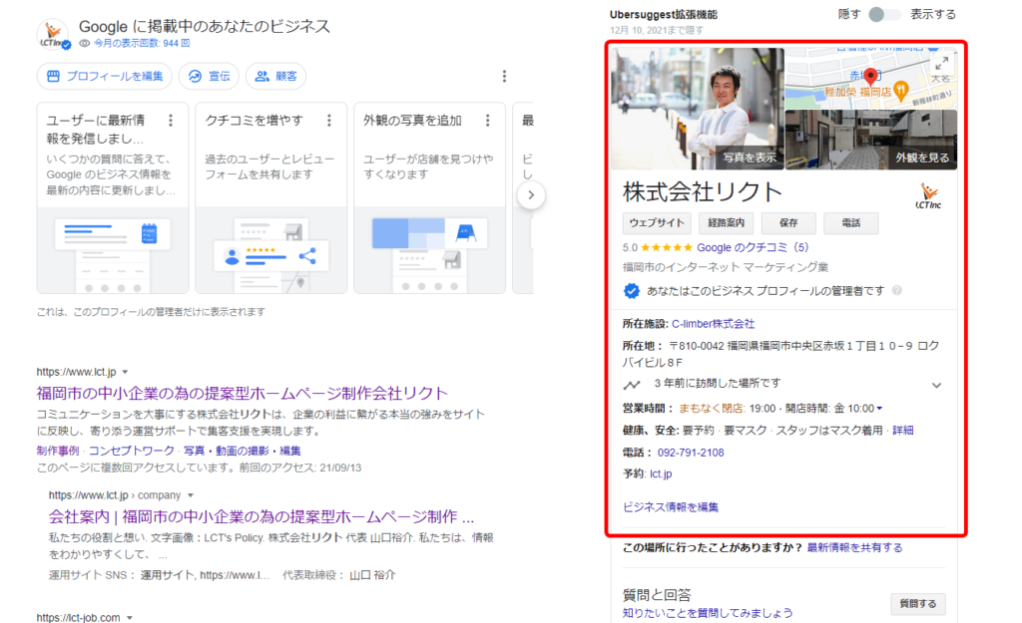Click the eye icon next to 今月の表示回数

84,44
